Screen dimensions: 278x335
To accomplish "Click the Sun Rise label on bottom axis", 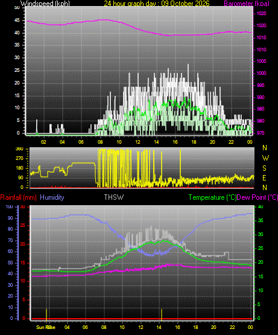I will (x=45, y=327).
